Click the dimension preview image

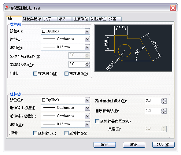point(133,48)
